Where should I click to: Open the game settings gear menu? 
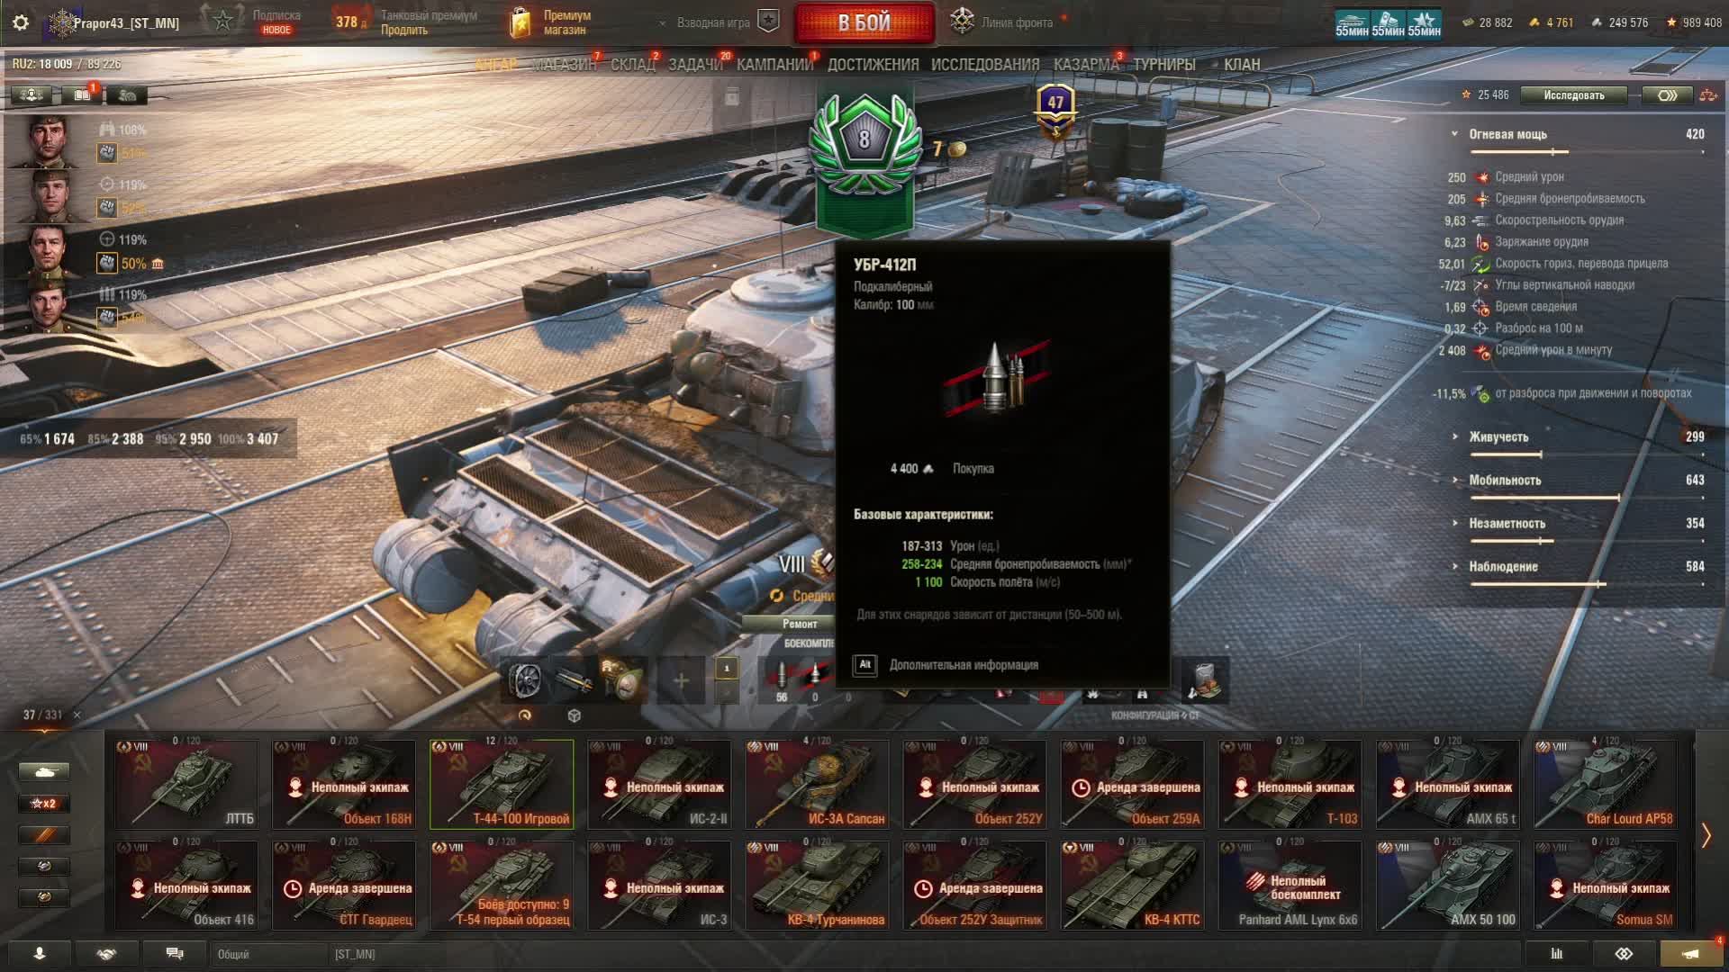click(21, 22)
